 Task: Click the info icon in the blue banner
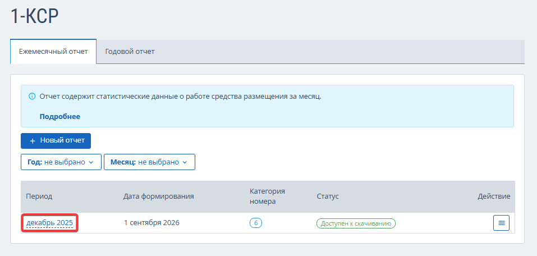point(32,97)
